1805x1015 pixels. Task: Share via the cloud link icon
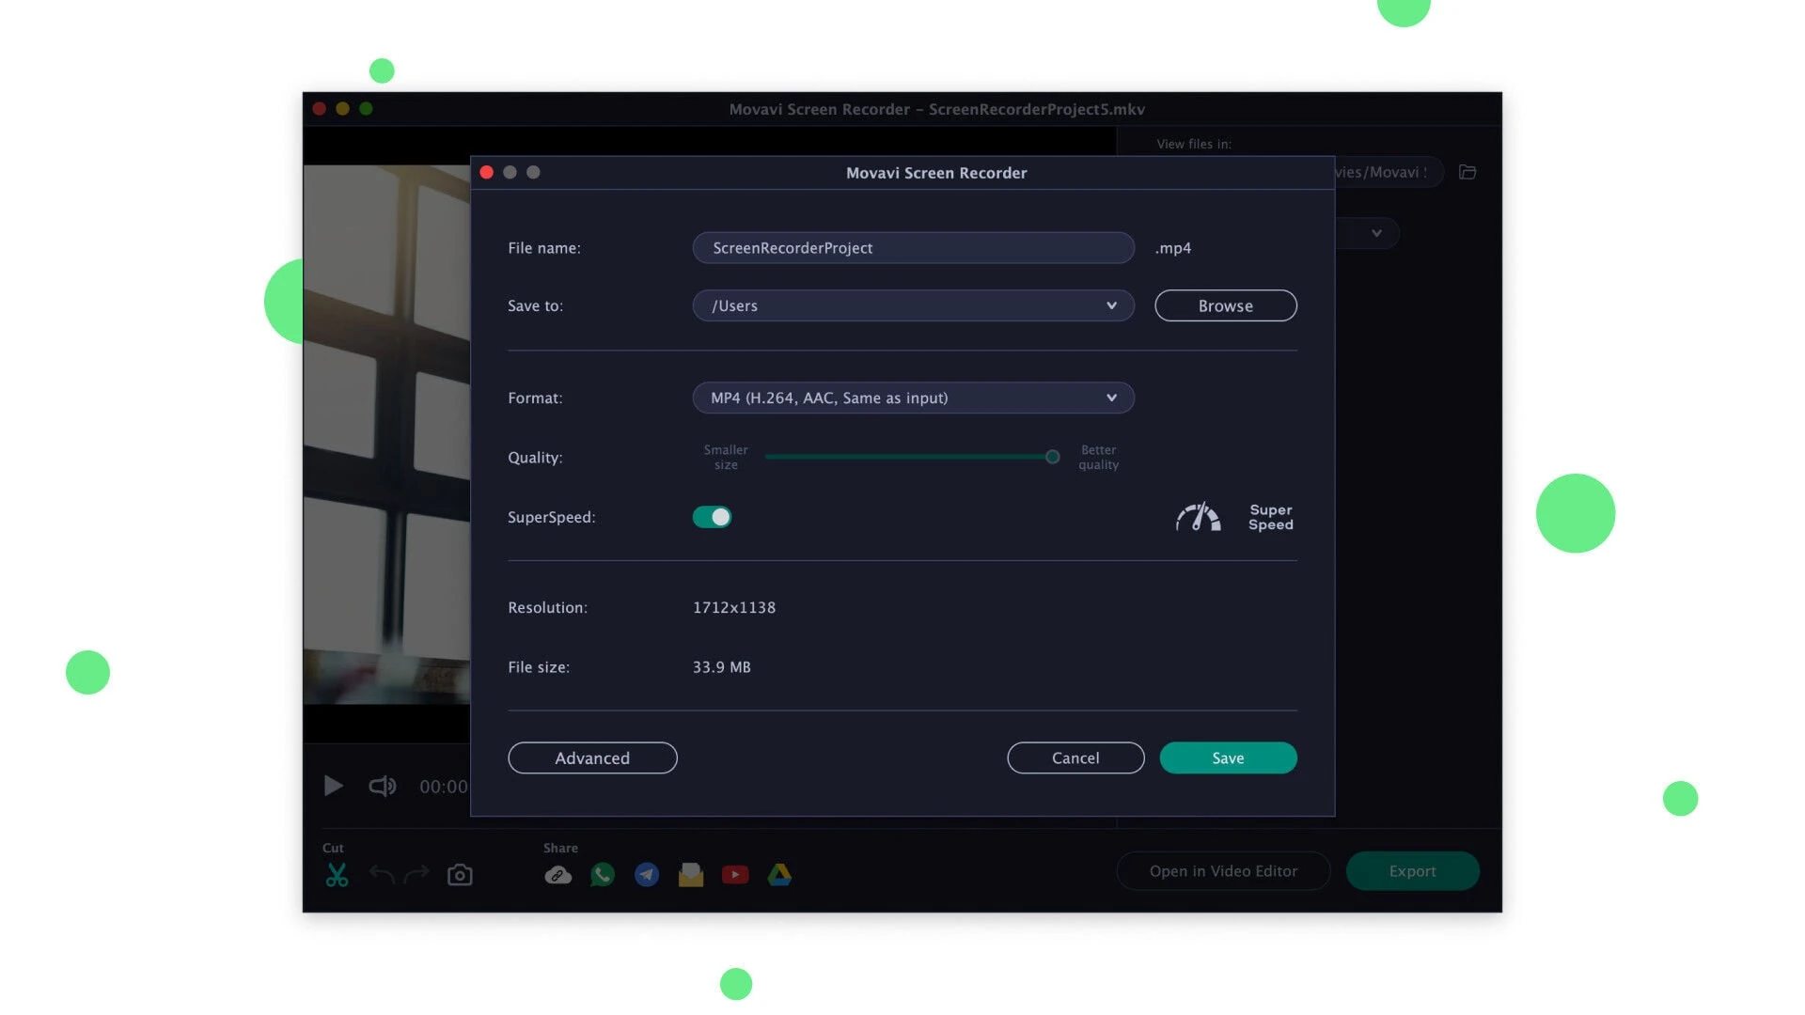557,875
